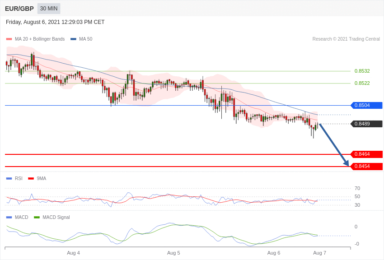
Task: Click the MA 50 legend color swatch
Action: point(73,39)
